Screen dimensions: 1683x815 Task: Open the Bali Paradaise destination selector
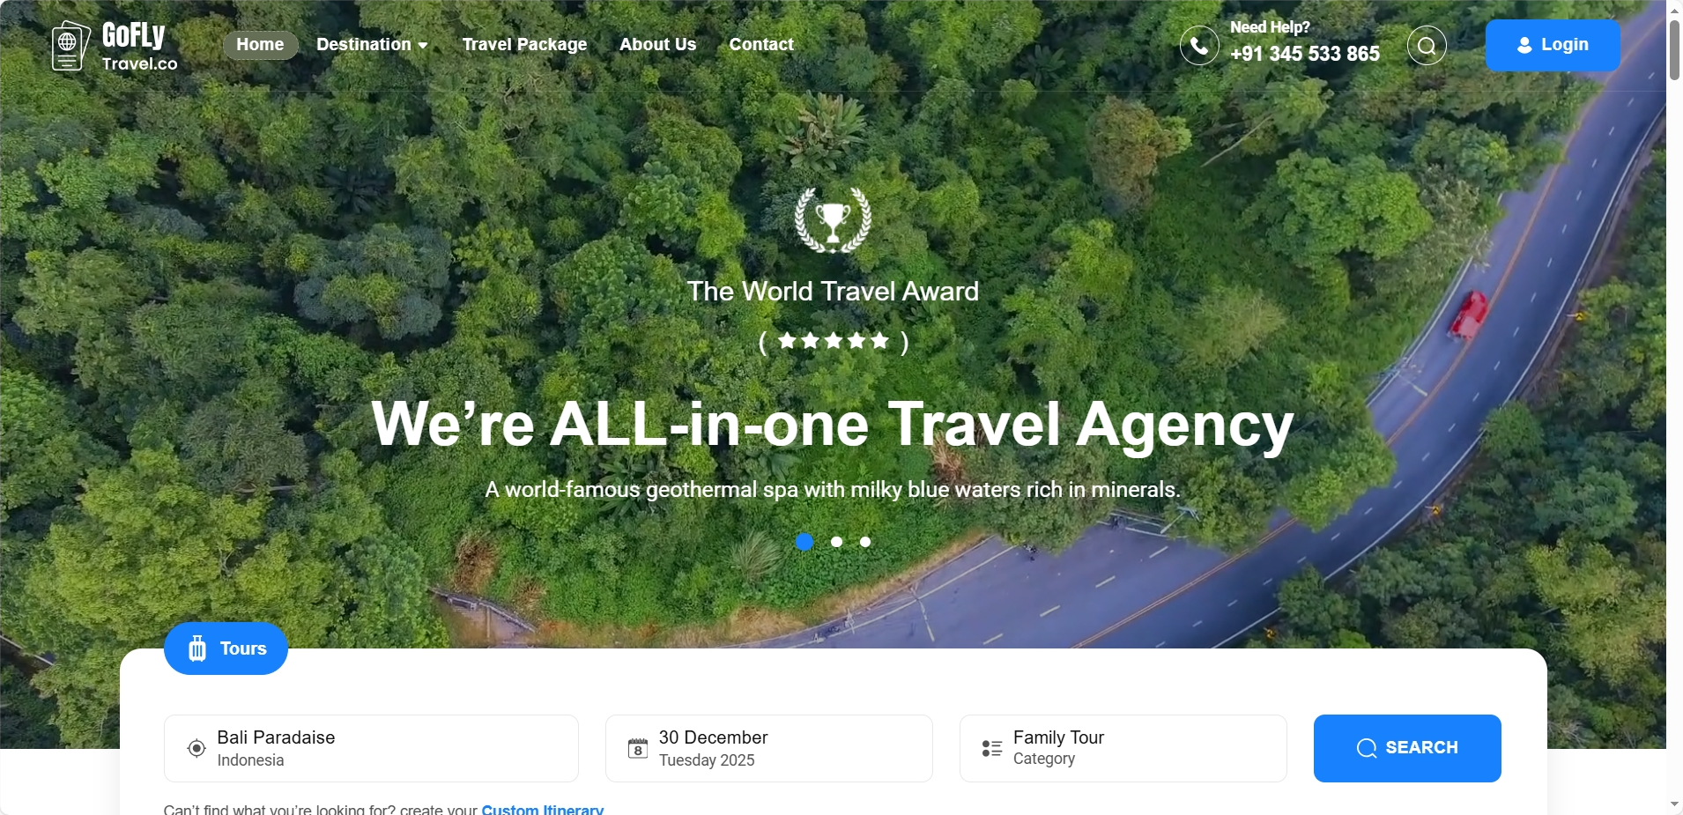click(371, 748)
